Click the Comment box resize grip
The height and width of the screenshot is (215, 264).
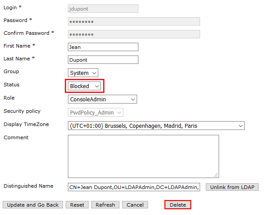click(x=216, y=175)
